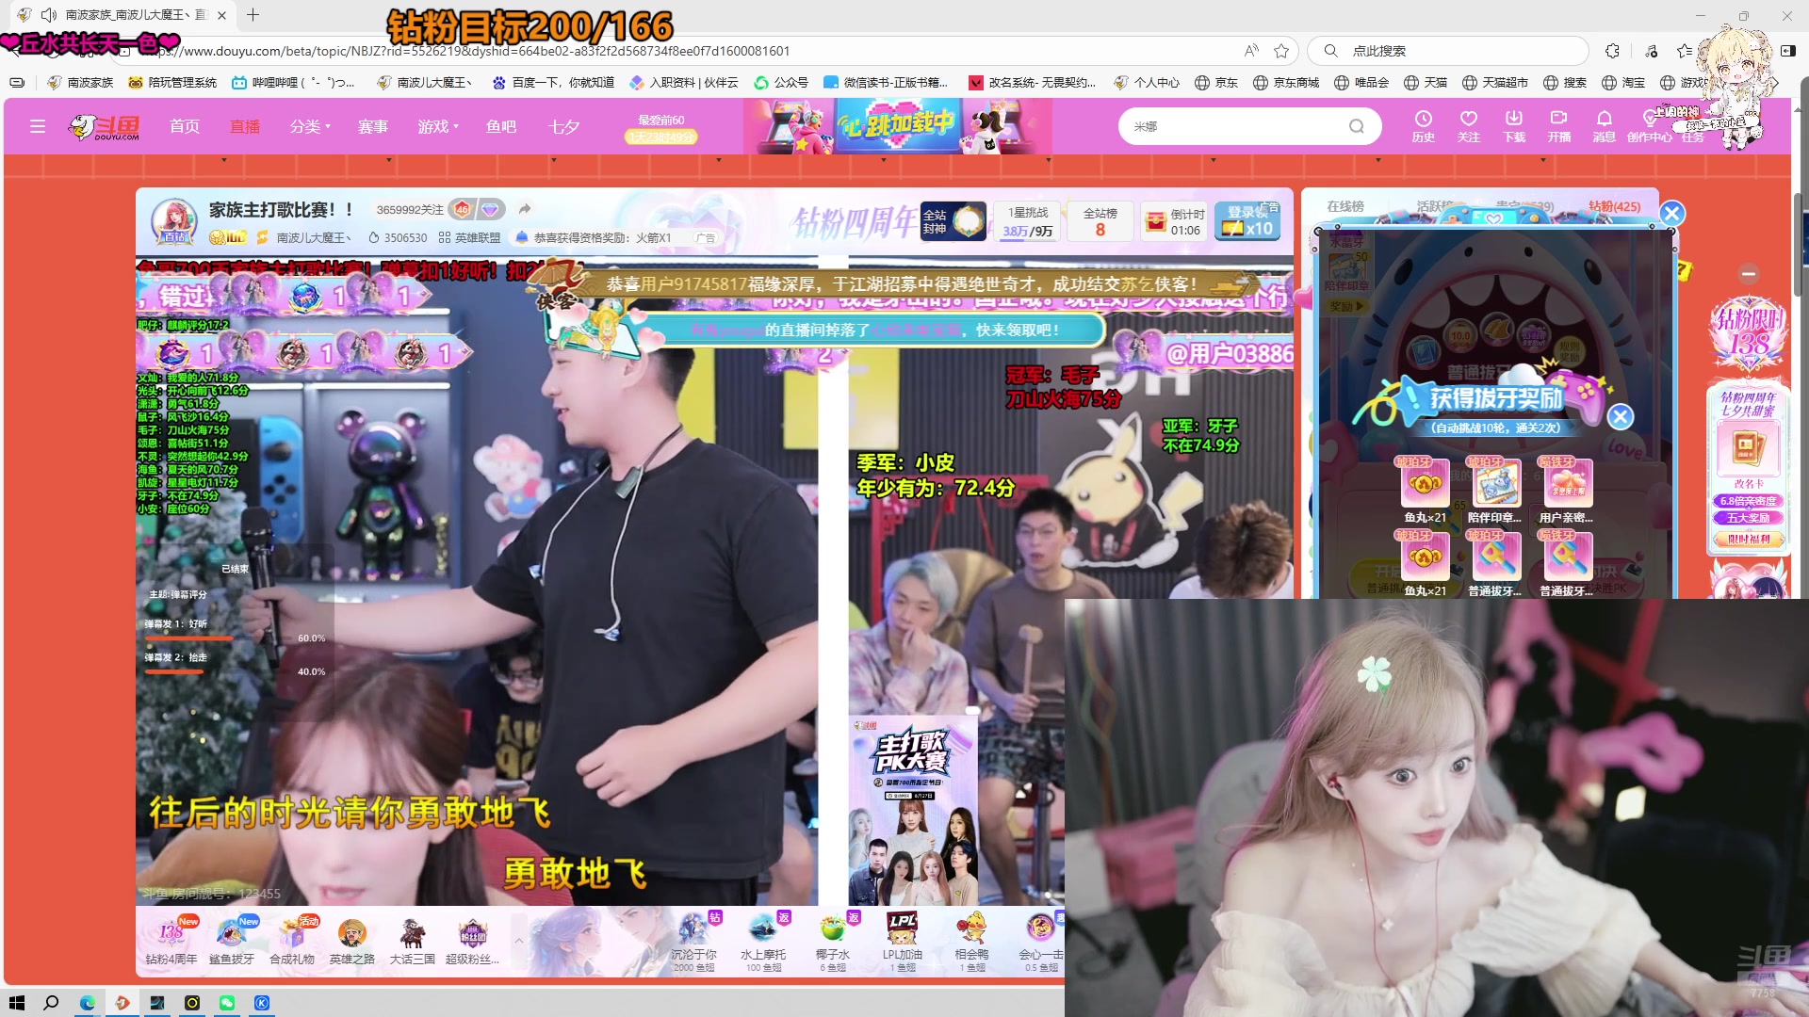Open 直播 live section in nav

245,126
